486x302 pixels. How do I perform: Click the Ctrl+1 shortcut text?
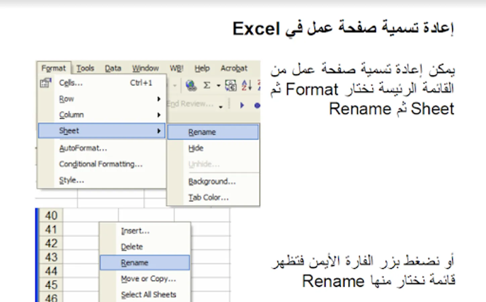click(x=141, y=83)
